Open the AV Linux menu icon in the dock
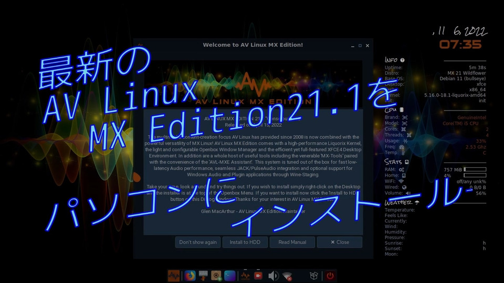The height and width of the screenshot is (283, 504). tap(174, 276)
